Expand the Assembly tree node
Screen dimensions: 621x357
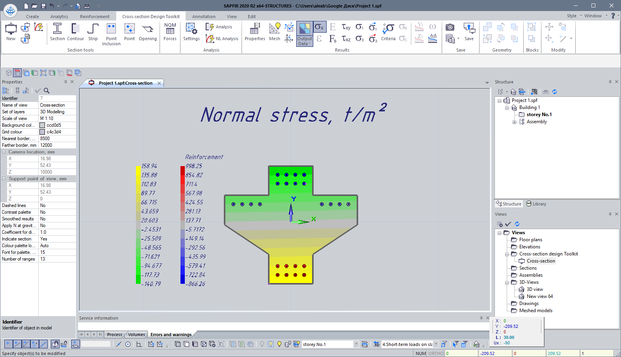click(x=514, y=122)
